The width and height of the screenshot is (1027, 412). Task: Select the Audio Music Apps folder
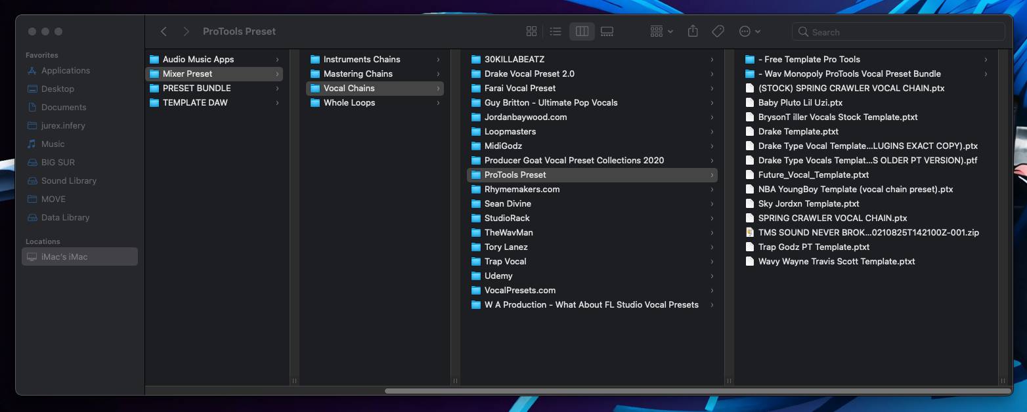click(x=214, y=59)
